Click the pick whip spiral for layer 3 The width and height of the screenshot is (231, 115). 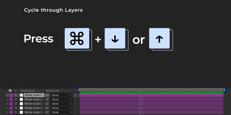click(x=47, y=104)
